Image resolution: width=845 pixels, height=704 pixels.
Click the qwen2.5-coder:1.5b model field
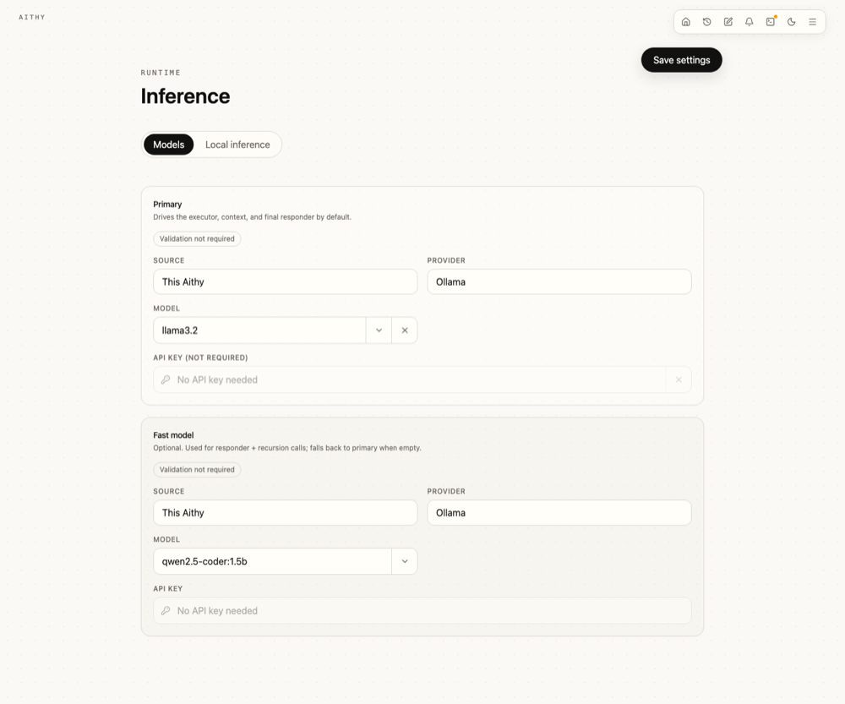[273, 561]
